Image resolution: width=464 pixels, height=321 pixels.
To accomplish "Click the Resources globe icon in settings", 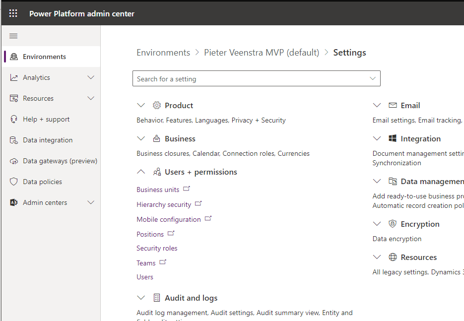I will [393, 257].
